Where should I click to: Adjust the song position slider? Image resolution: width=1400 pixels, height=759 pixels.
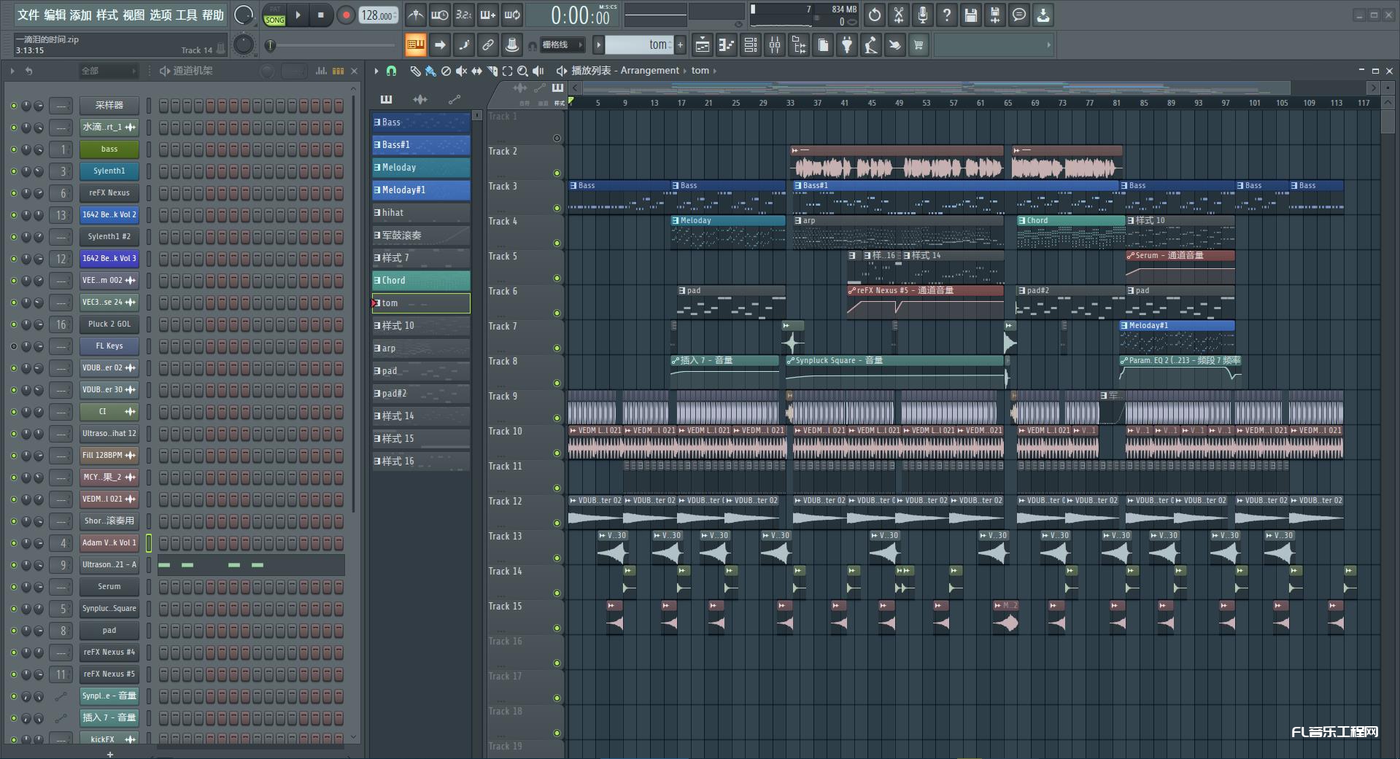tap(332, 46)
